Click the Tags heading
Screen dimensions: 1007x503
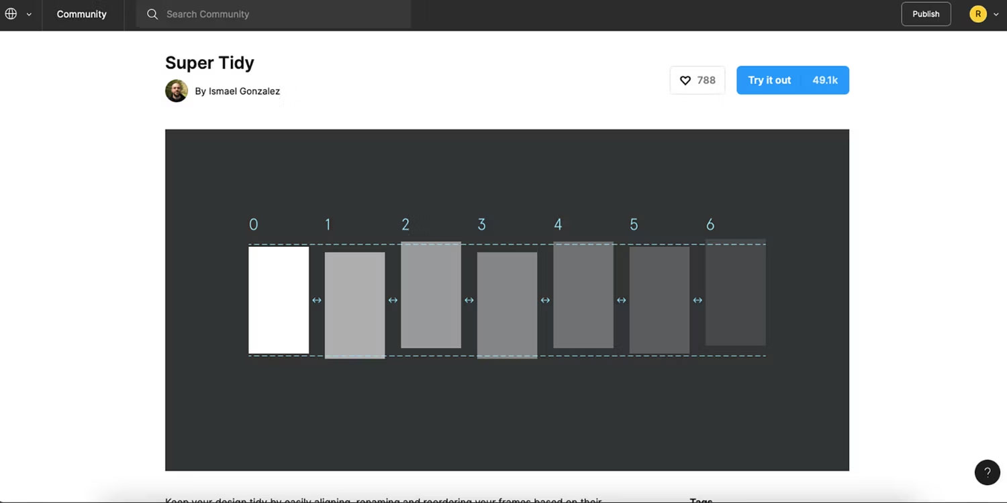coord(701,500)
